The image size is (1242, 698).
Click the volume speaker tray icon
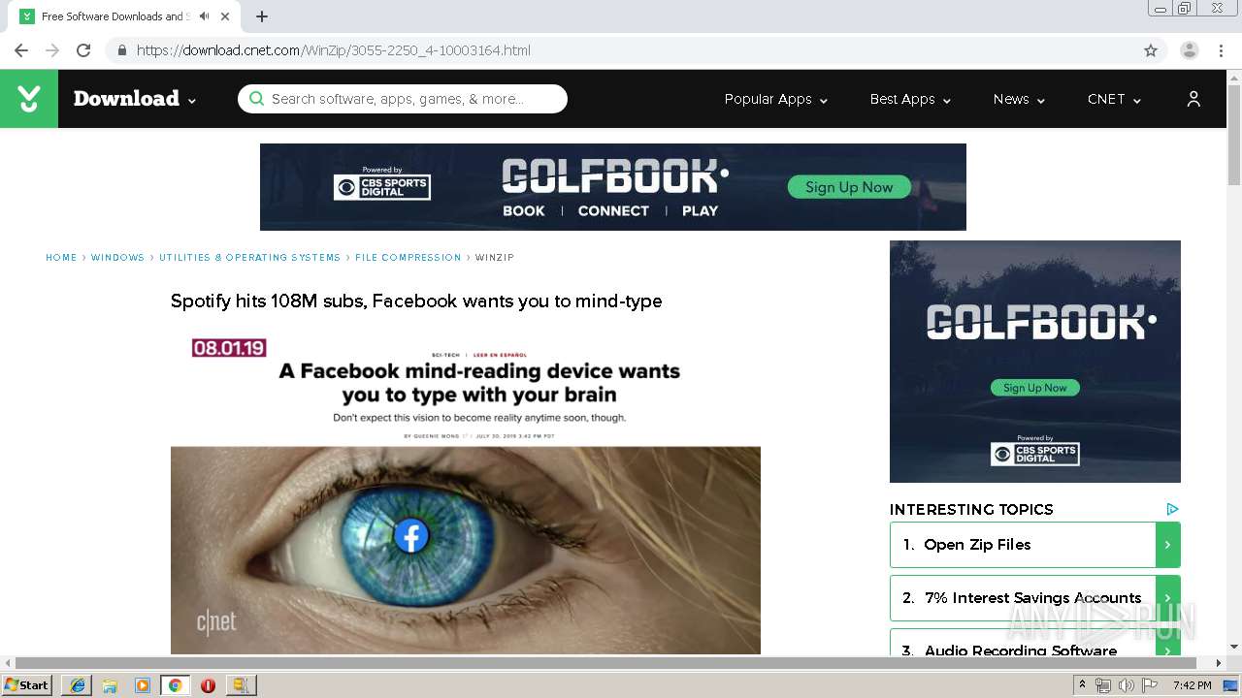[x=1127, y=685]
